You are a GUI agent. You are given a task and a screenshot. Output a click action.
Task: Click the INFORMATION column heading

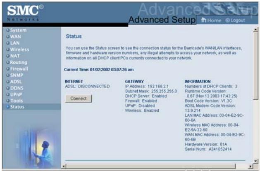(198, 82)
